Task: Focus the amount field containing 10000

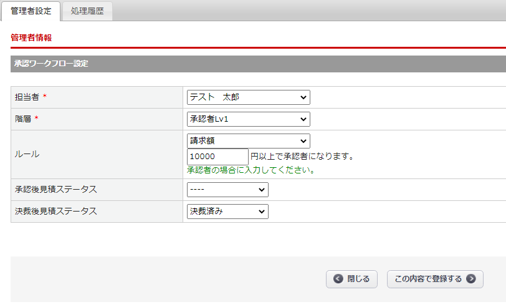Action: 217,157
